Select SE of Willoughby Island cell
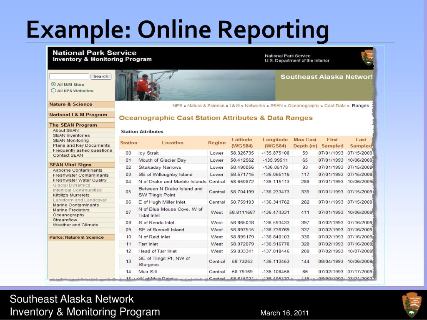Viewport: 427px width, 320px height. tap(165, 175)
